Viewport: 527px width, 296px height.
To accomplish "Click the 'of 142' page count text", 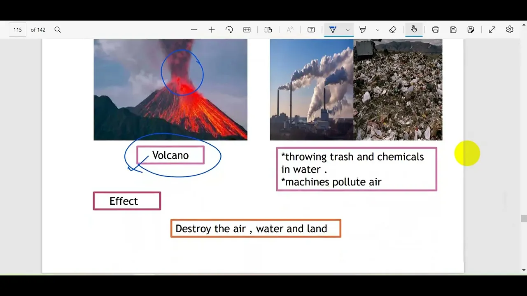I will pyautogui.click(x=38, y=30).
